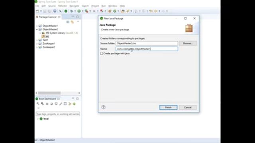Open the New Java Class dropdown arrow
255x143 pixels.
pyautogui.click(x=118, y=11)
